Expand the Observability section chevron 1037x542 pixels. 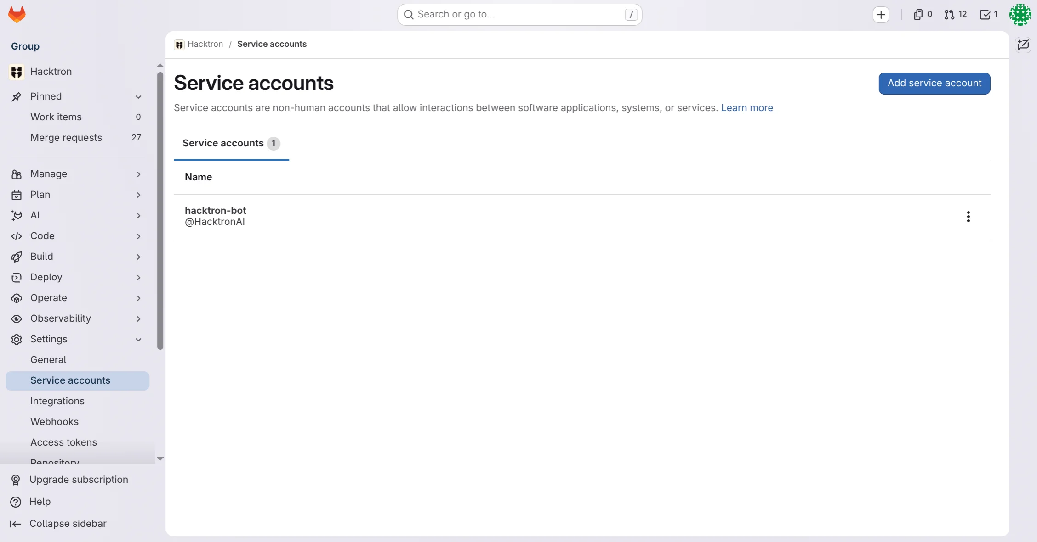138,318
